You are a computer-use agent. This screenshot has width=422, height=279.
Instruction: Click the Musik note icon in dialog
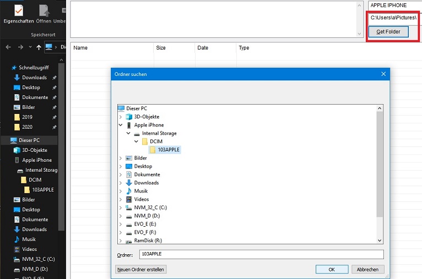129,191
